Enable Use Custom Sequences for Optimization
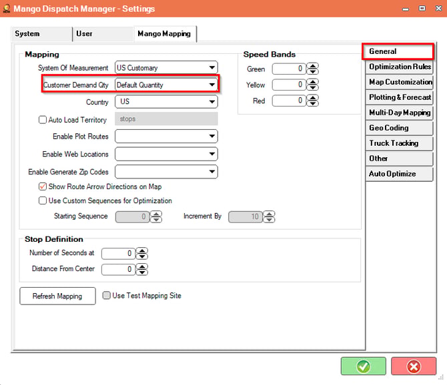 pyautogui.click(x=43, y=200)
